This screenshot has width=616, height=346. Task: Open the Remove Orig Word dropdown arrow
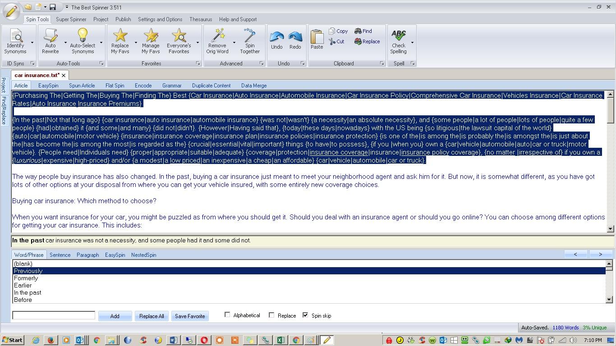coord(234,43)
